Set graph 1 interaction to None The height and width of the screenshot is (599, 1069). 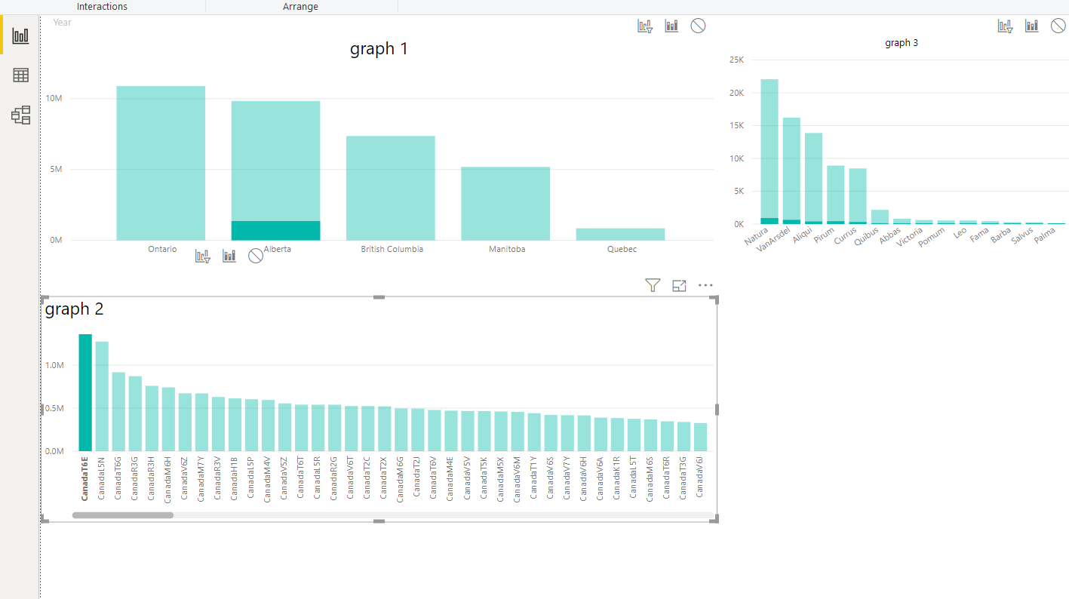click(x=698, y=26)
